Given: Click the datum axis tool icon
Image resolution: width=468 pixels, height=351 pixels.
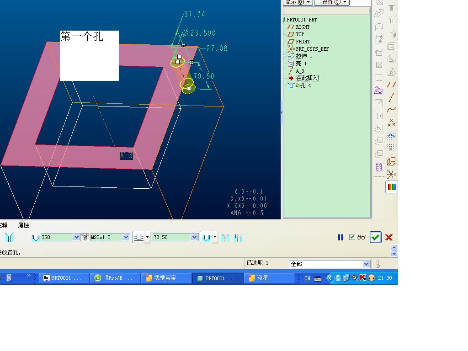Looking at the screenshot, I should (x=391, y=97).
